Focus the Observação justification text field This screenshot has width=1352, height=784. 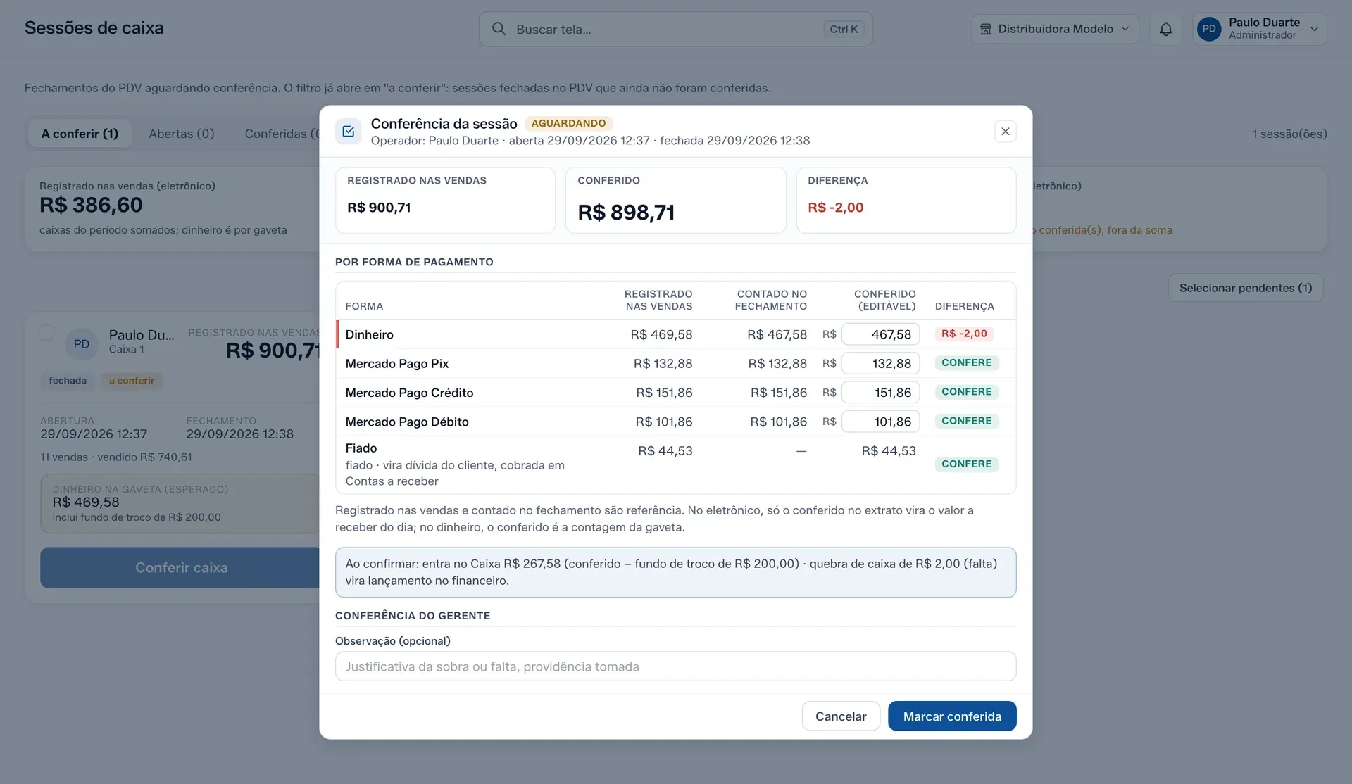point(676,666)
